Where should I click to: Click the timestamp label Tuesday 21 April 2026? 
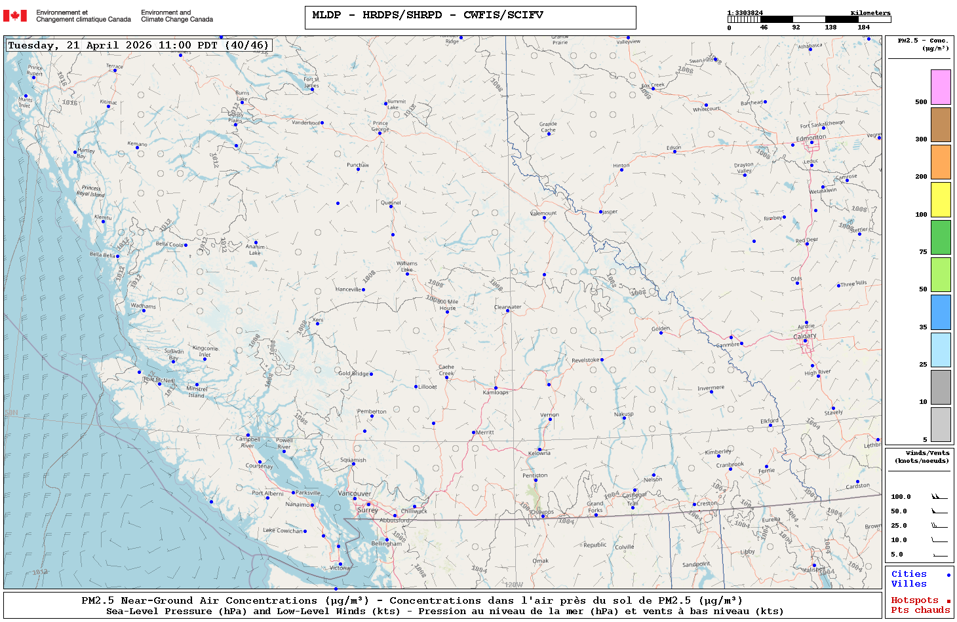pos(138,45)
